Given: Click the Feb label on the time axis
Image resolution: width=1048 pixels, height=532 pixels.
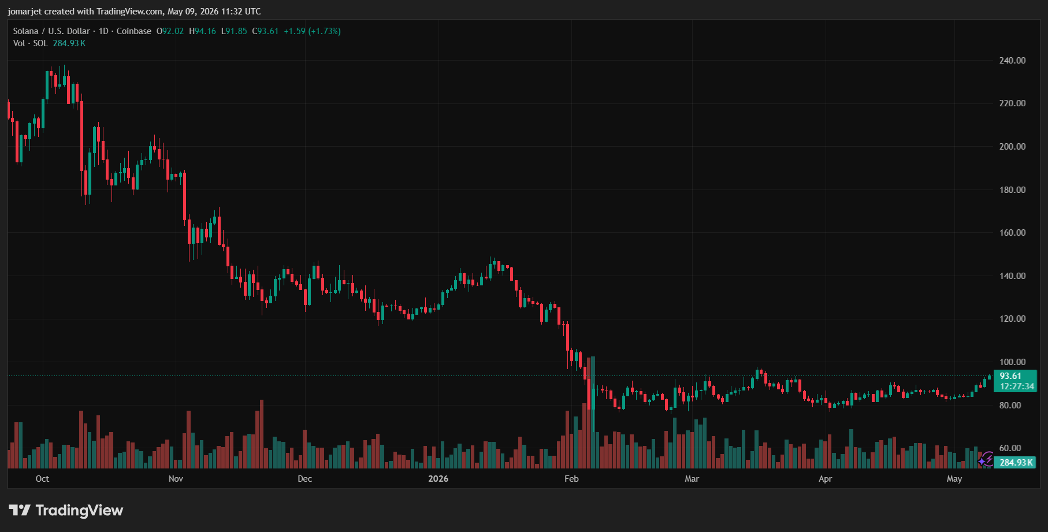Looking at the screenshot, I should 571,479.
